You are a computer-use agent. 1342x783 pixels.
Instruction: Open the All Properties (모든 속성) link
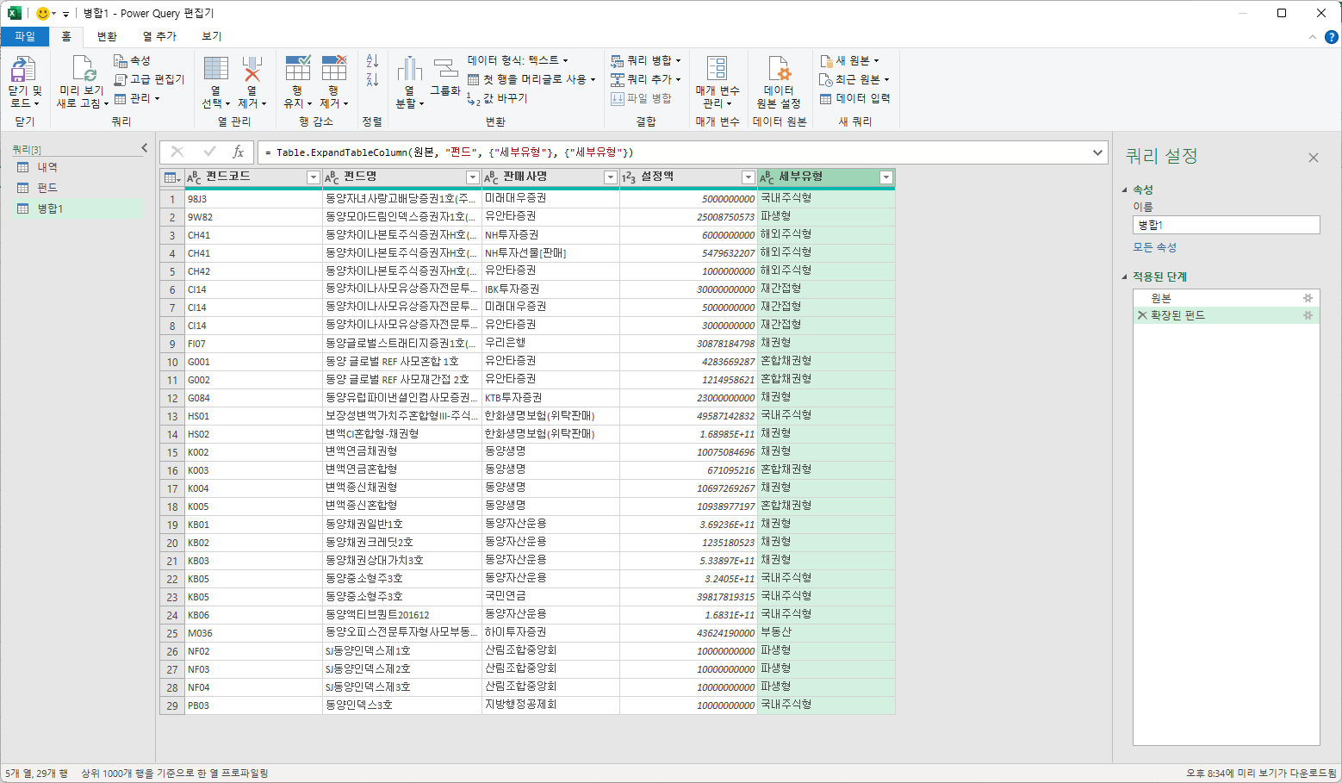point(1154,247)
